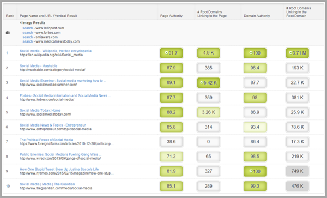327x198 pixels.
Task: Click the 99.3 domain authority value
Action: pos(255,186)
